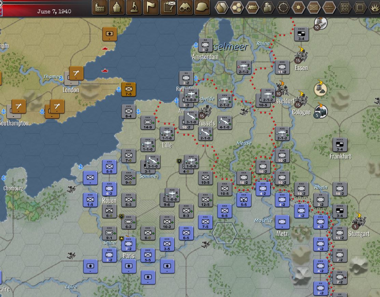Toggle the explosion combat overlay button
Image resolution: width=380 pixels, height=297 pixels.
(375, 7)
